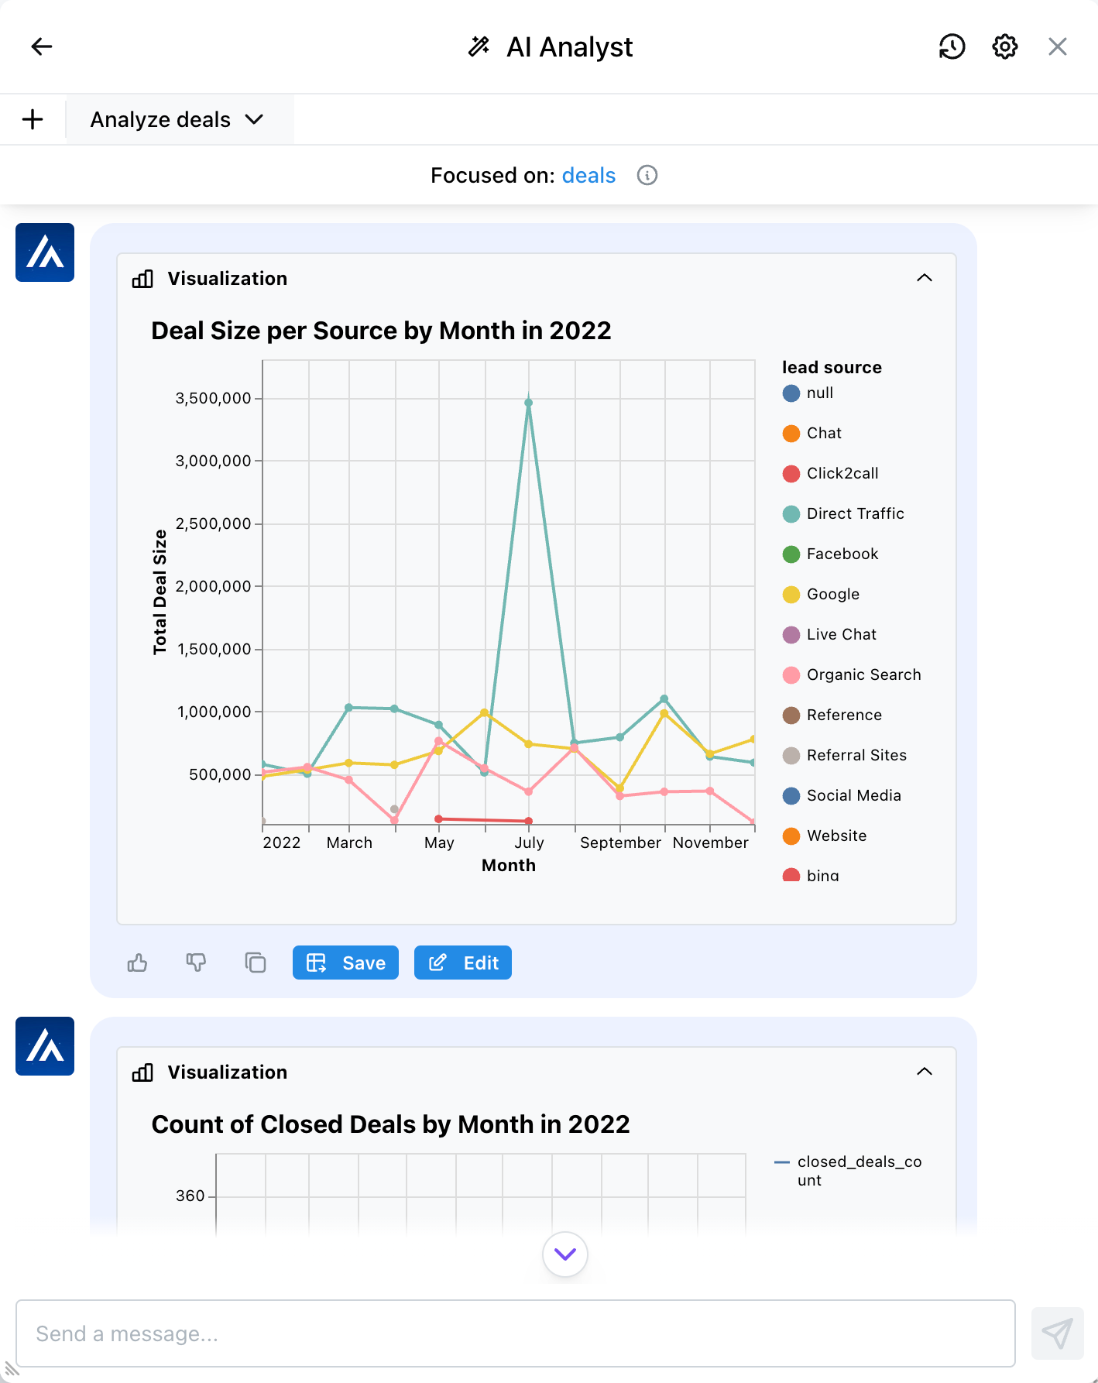1098x1383 pixels.
Task: Toggle Direct Traffic legend series
Action: tap(854, 514)
